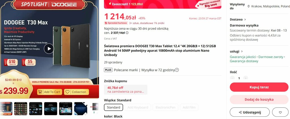Share product via Udostępnij button
The width and height of the screenshot is (290, 119).
click(250, 112)
